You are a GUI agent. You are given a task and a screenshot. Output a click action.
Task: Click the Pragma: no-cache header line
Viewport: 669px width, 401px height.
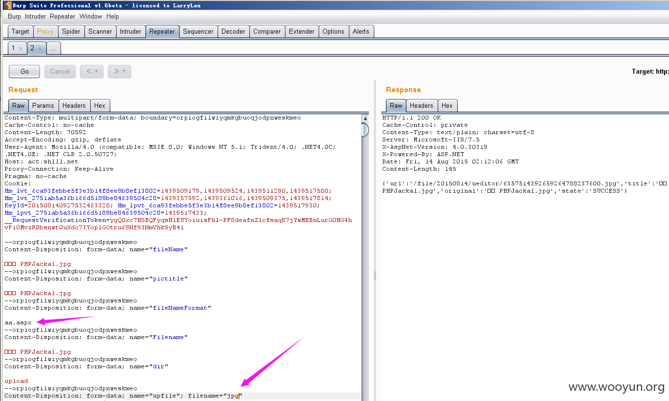36,176
